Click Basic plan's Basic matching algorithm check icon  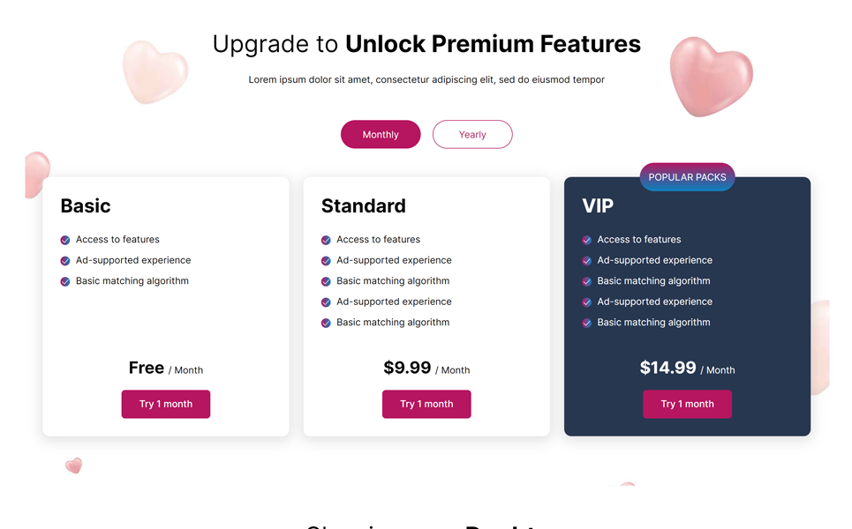click(65, 281)
